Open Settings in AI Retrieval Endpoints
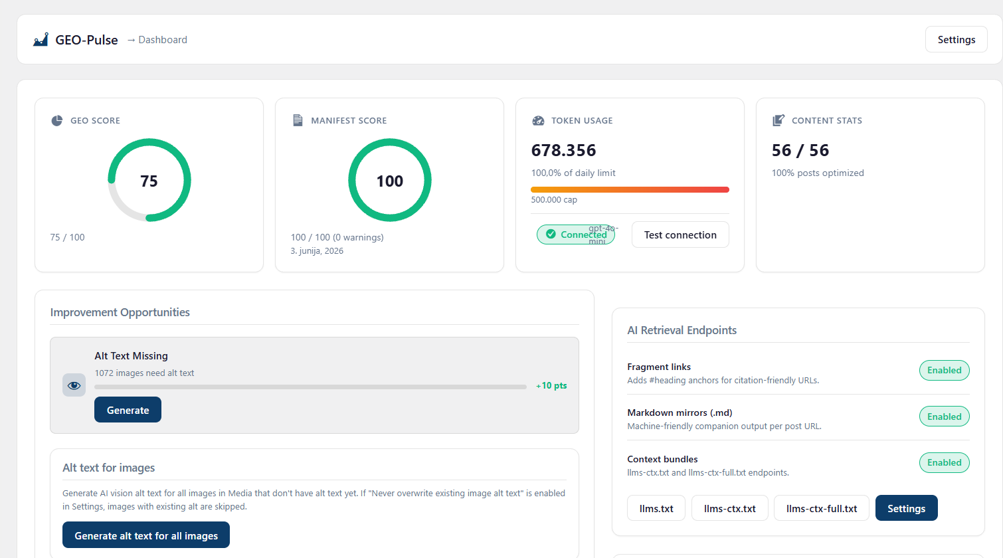The image size is (1003, 558). point(906,508)
